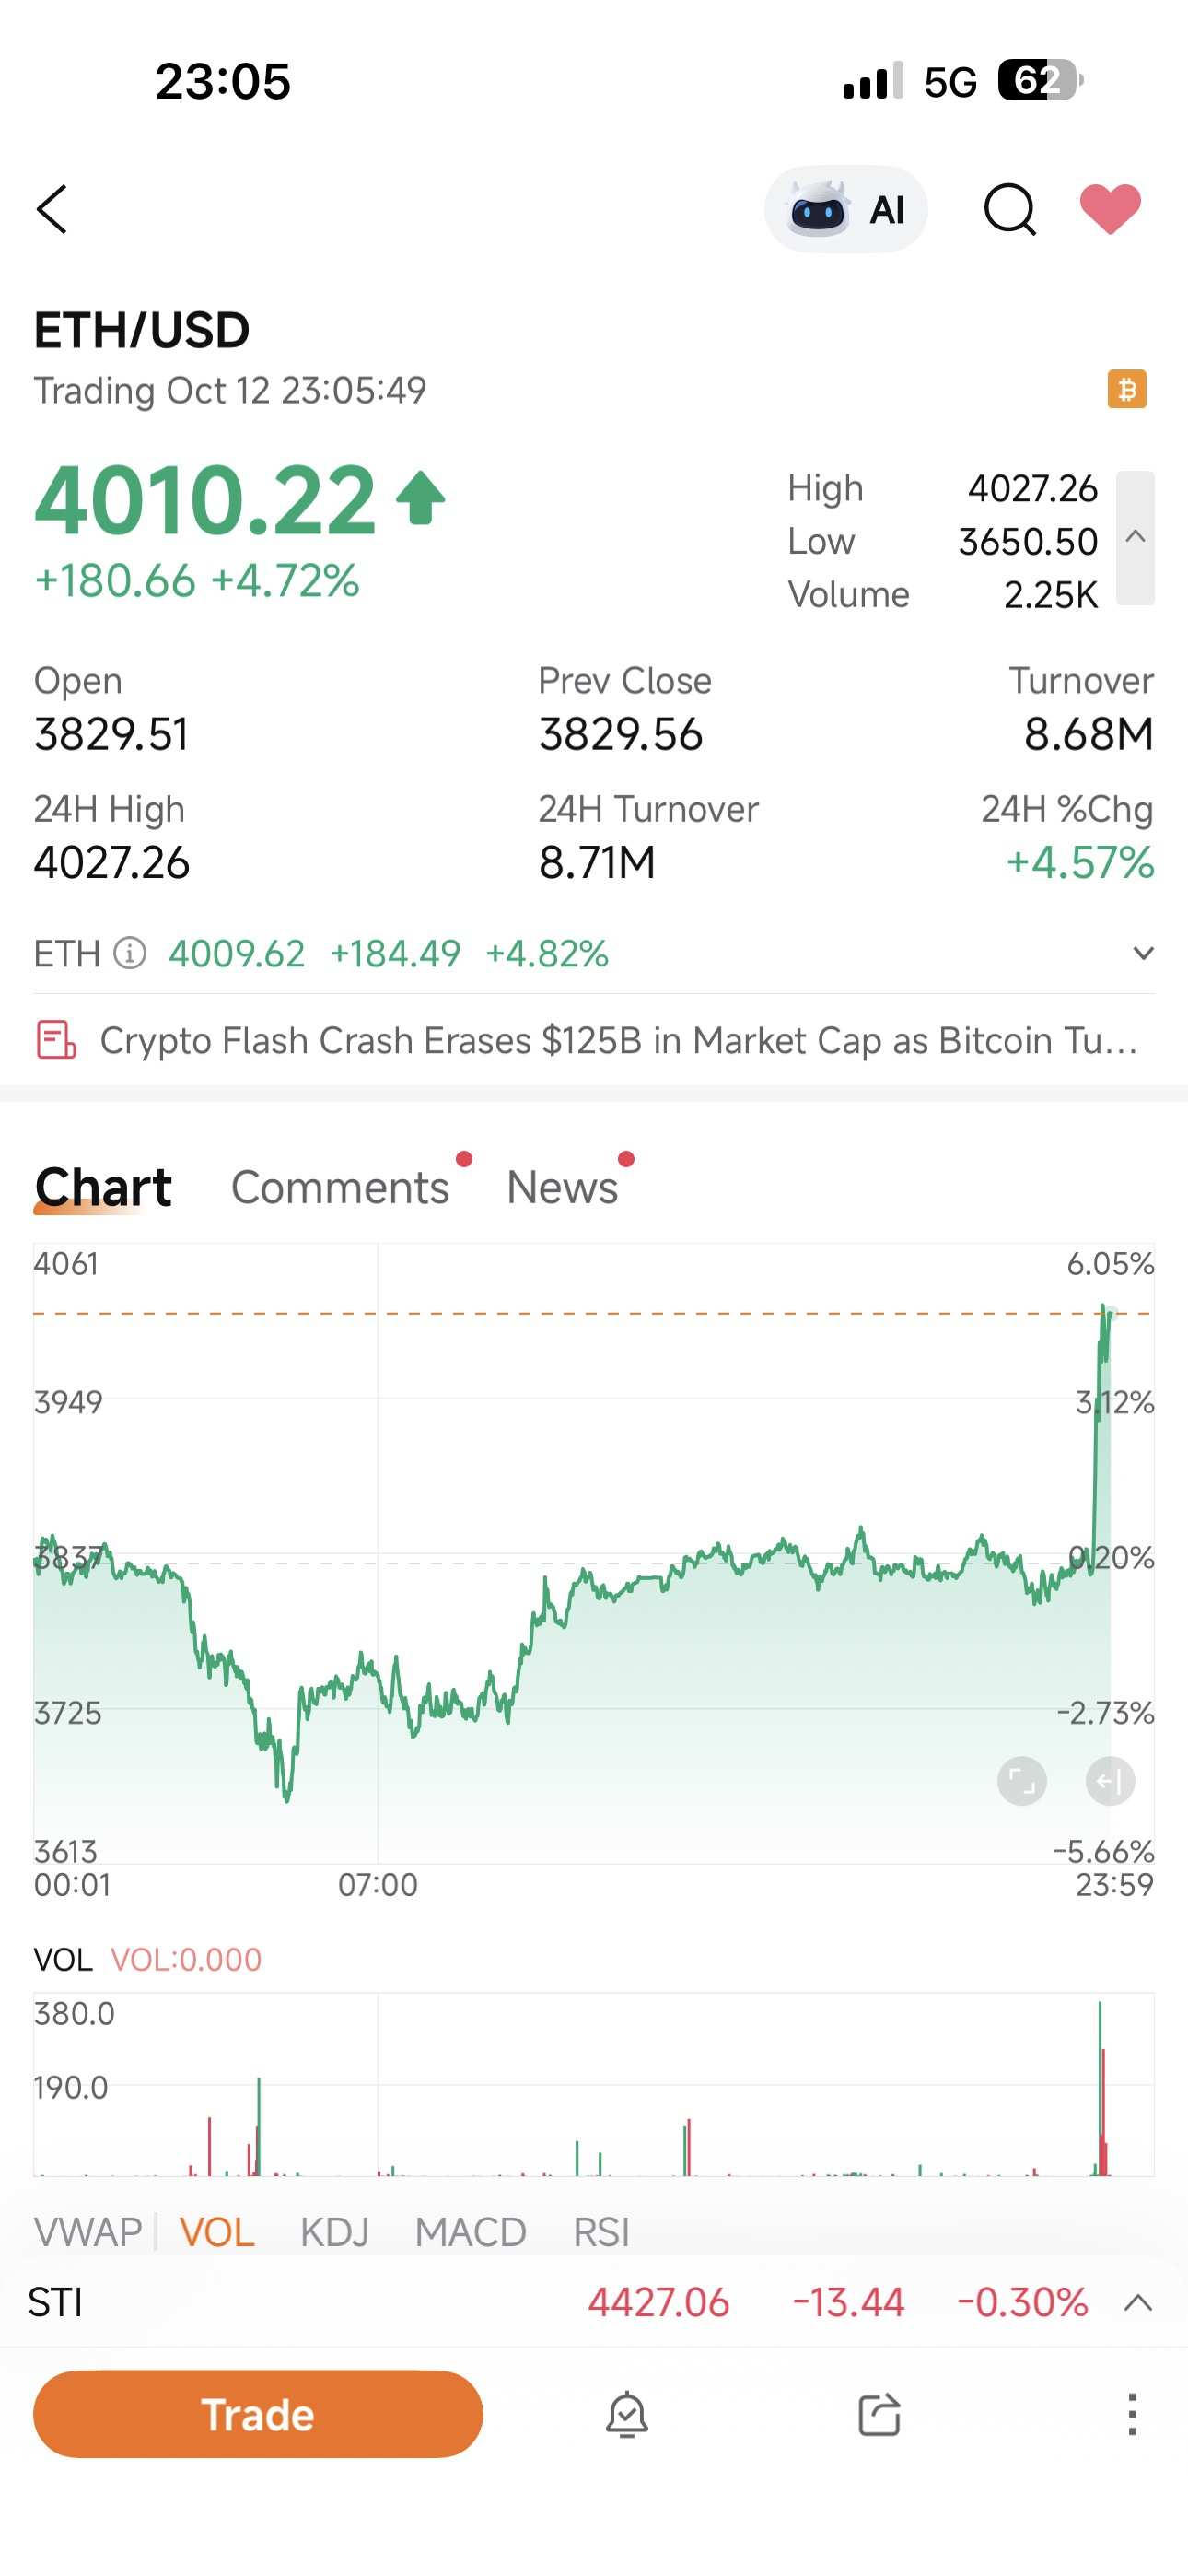
Task: Open the Crypto Flash Crash news headline
Action: [618, 1040]
